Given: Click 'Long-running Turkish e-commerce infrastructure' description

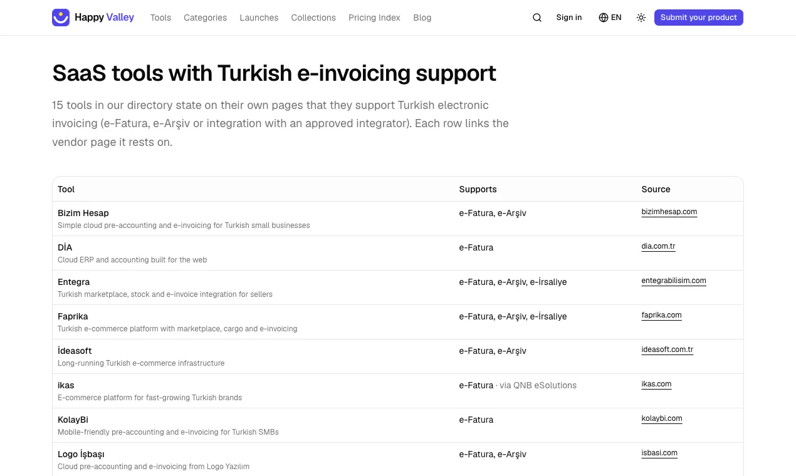Looking at the screenshot, I should tap(141, 363).
